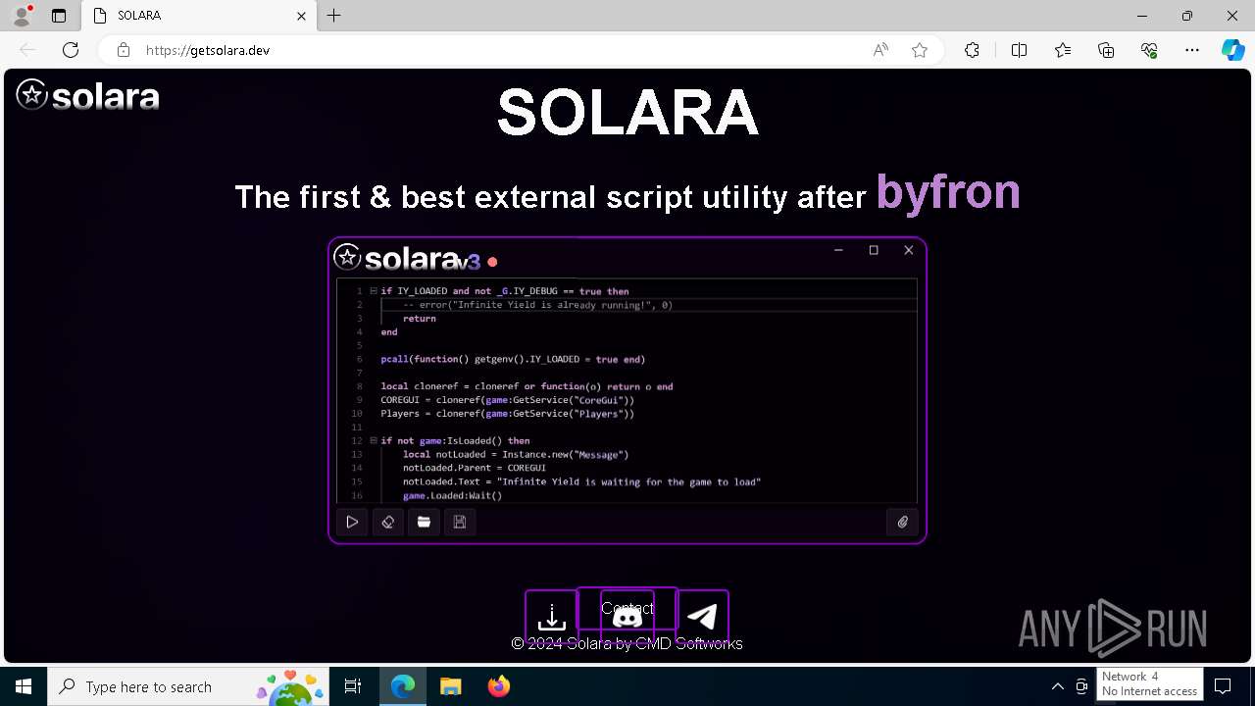This screenshot has height=706, width=1255.
Task: Open Edge Settings and more menu
Action: point(1192,50)
